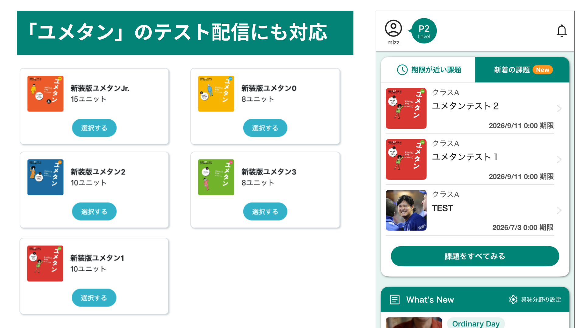Open the mizz user profile icon
This screenshot has height=328, width=584.
[x=393, y=29]
